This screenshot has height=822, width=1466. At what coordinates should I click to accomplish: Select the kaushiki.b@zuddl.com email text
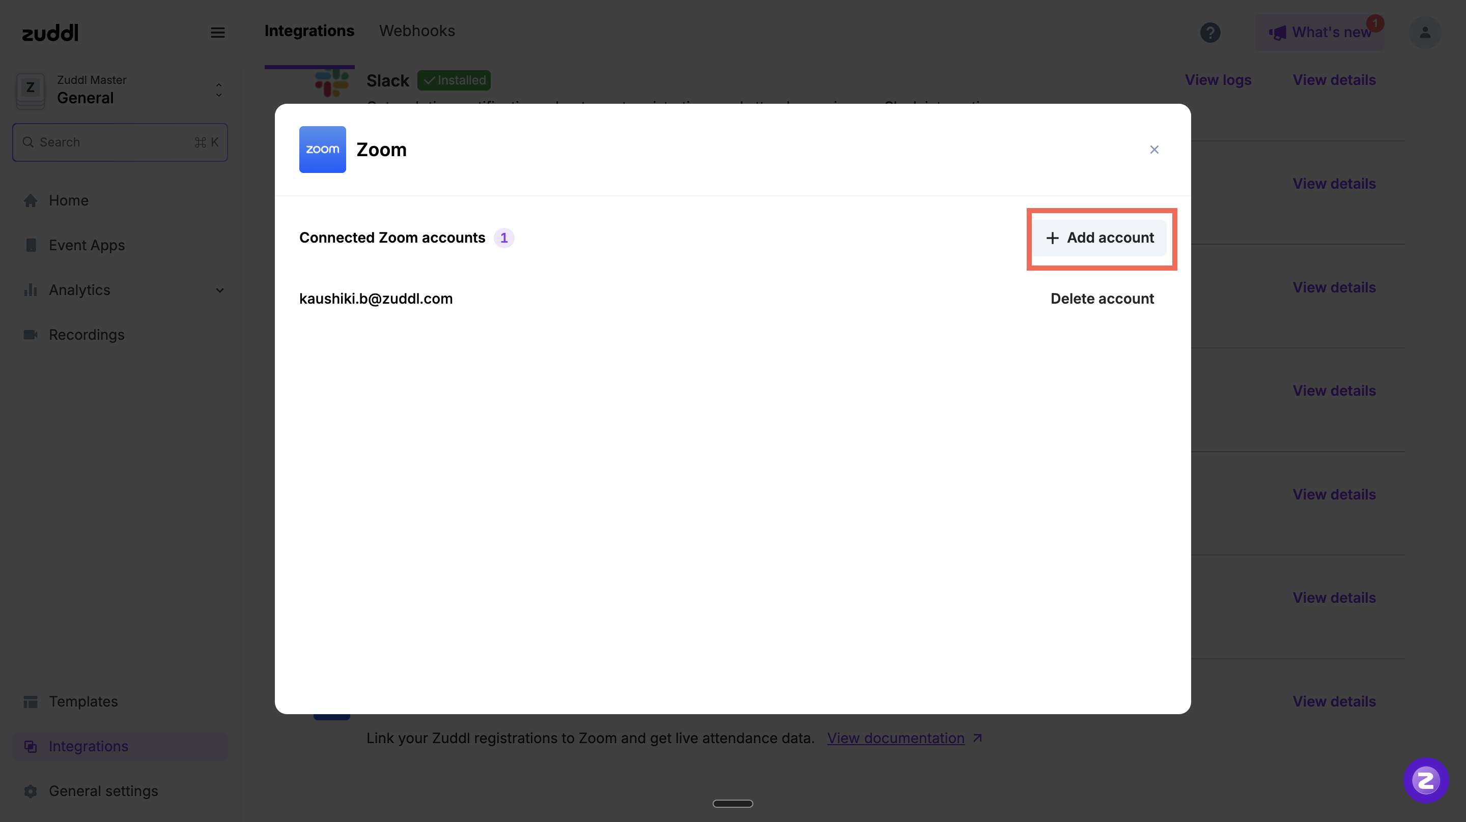tap(376, 299)
